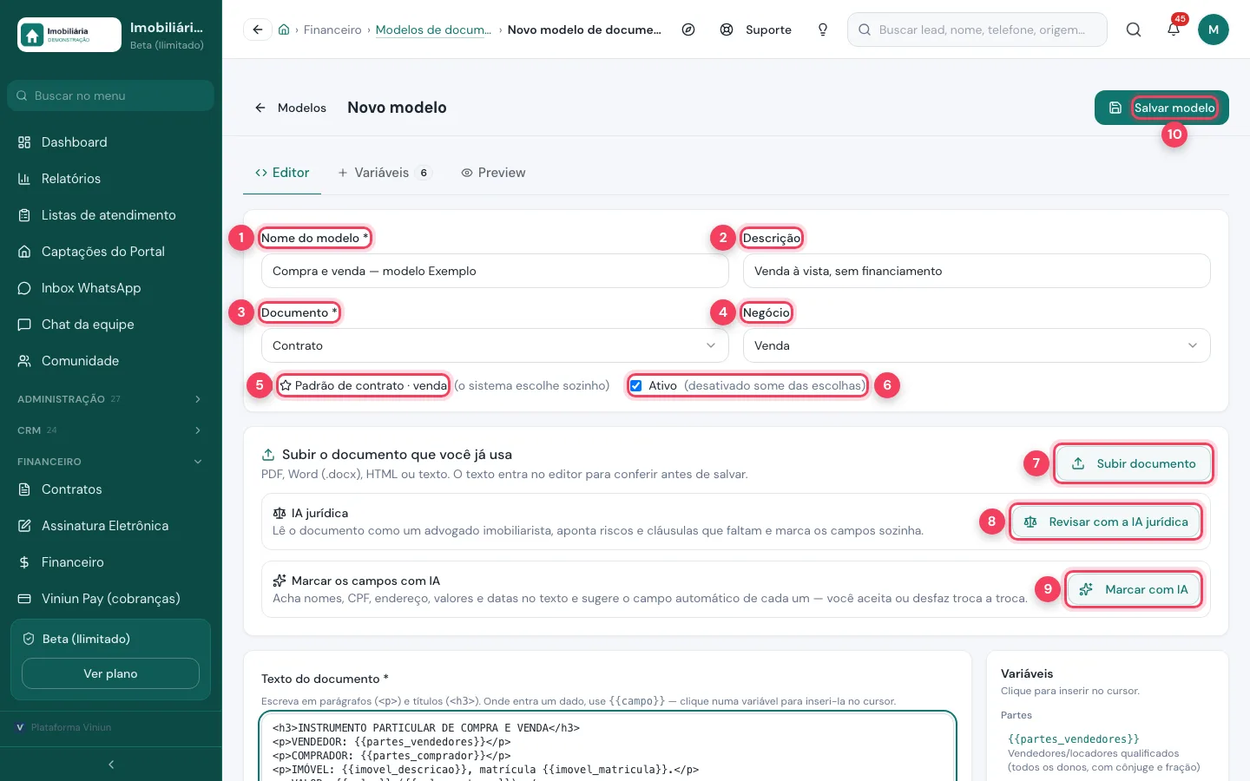Click Salvar modelo button
The image size is (1250, 781).
(1161, 108)
